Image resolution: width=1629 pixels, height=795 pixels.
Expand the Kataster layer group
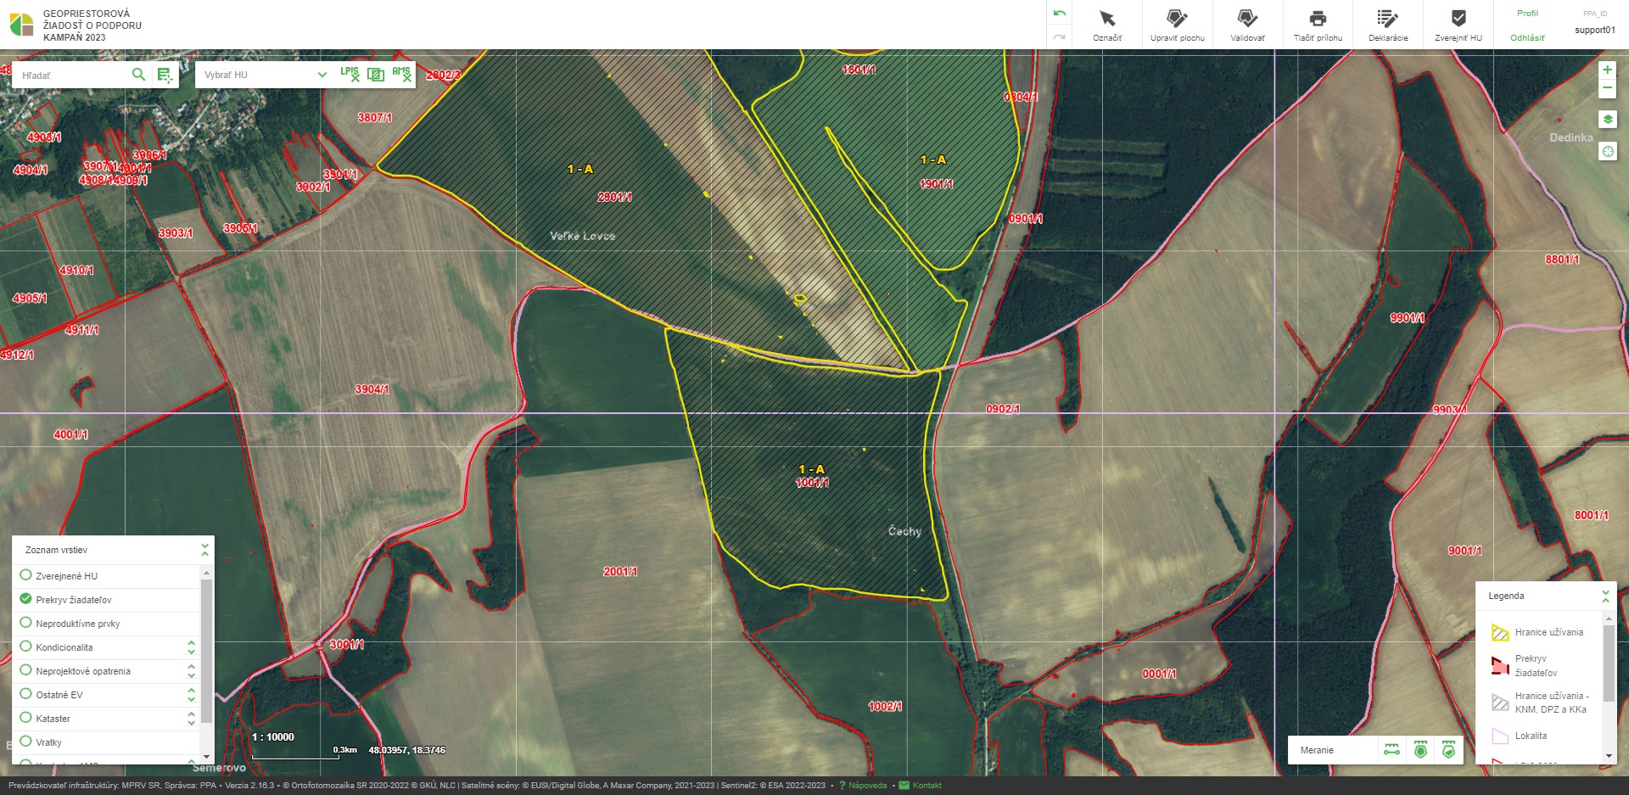[191, 719]
